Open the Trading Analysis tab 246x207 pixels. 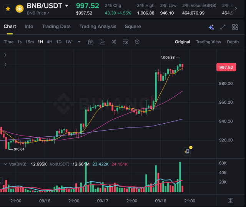(x=98, y=26)
